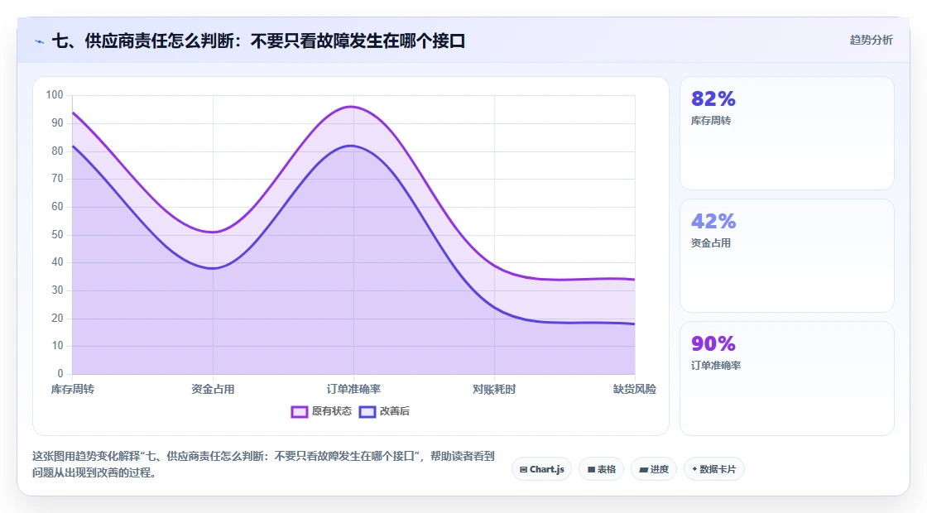This screenshot has height=513, width=927.
Task: Toggle the 原有状态 legend color box
Action: [x=299, y=412]
